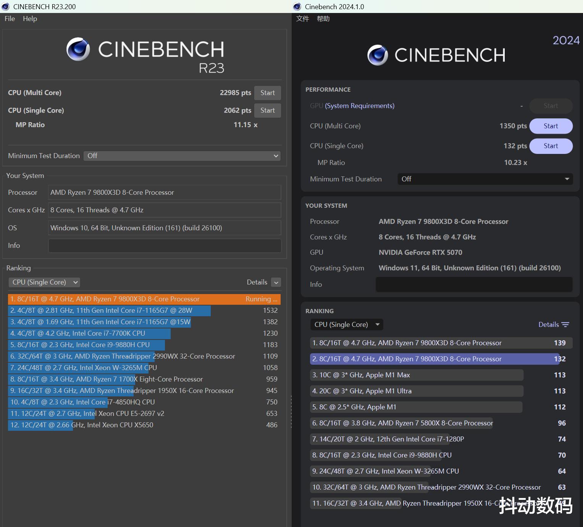Select Xeon W-3265M row in R23 ranking

coord(144,368)
